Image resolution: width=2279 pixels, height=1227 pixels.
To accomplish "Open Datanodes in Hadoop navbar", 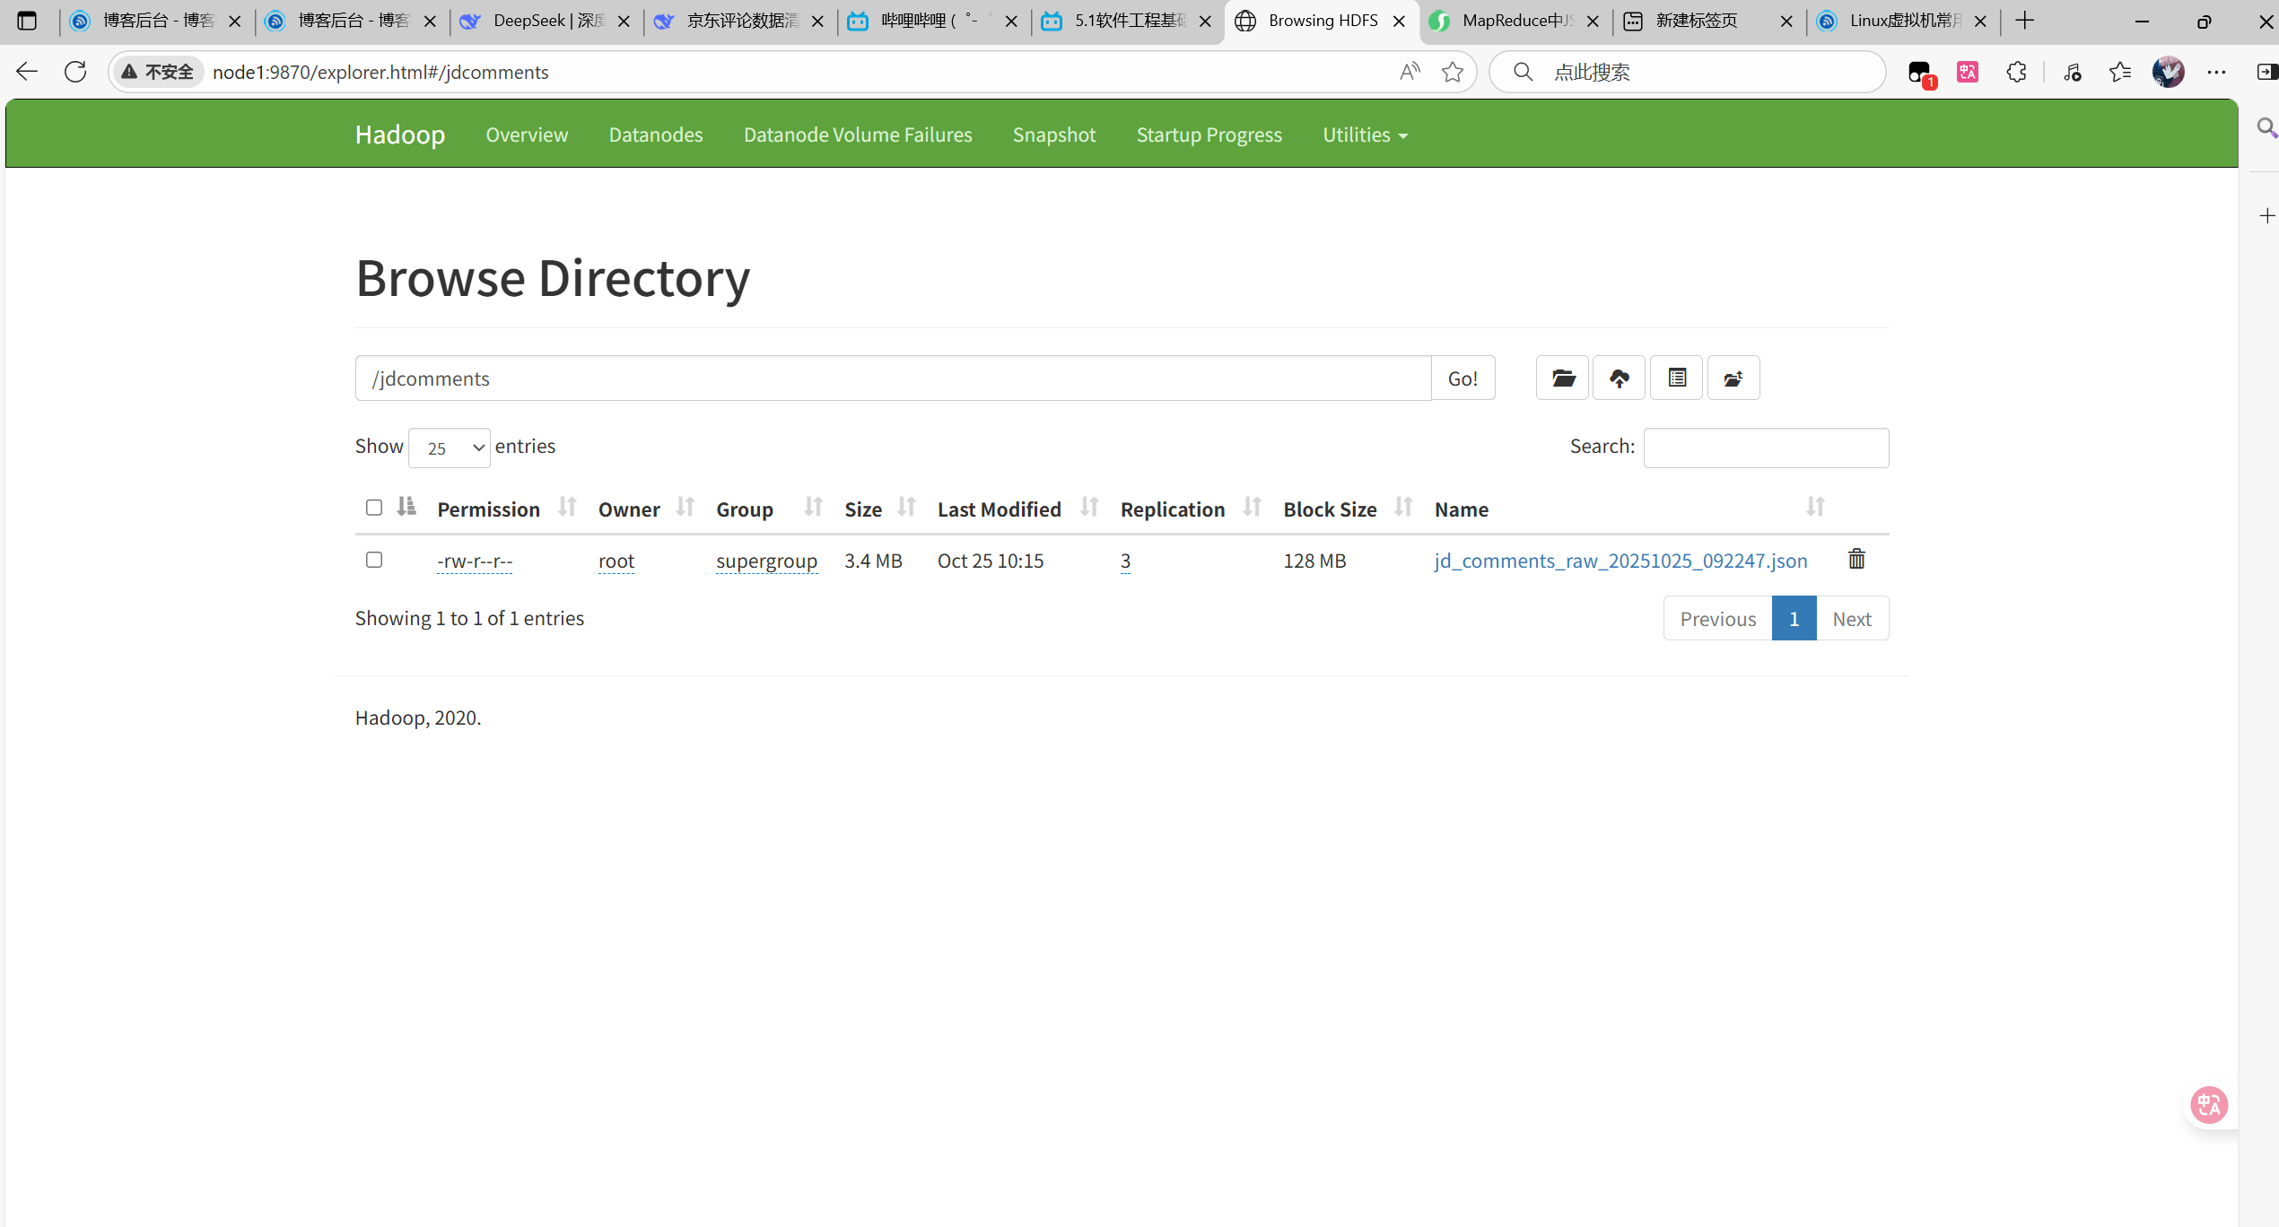I will coord(655,135).
